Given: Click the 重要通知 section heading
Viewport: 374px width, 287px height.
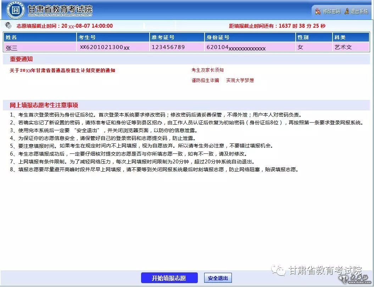Looking at the screenshot, I should 21,59.
